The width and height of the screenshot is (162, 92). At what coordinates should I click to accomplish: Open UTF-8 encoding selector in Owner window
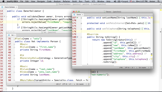128,68
